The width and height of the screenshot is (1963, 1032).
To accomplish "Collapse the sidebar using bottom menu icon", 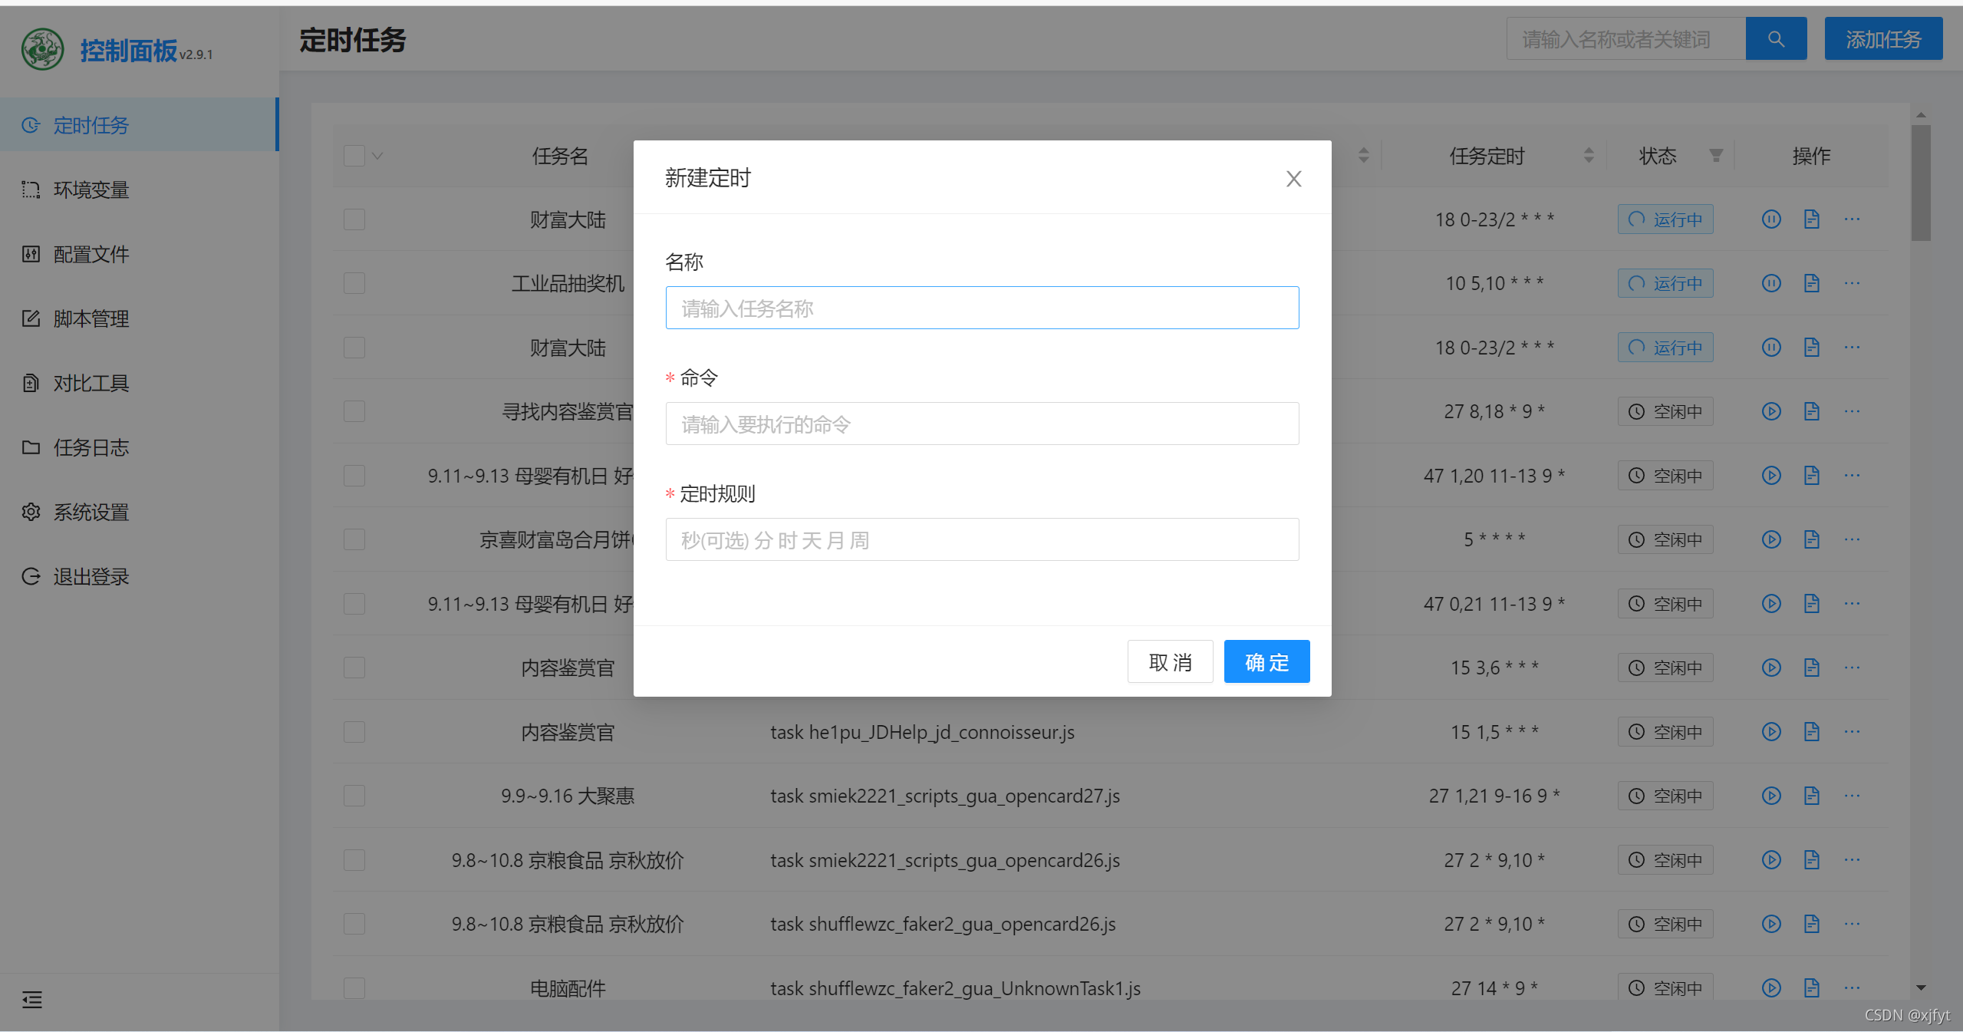I will (x=32, y=1000).
